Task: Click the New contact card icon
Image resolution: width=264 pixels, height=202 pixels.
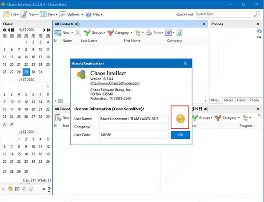Action: (58, 33)
